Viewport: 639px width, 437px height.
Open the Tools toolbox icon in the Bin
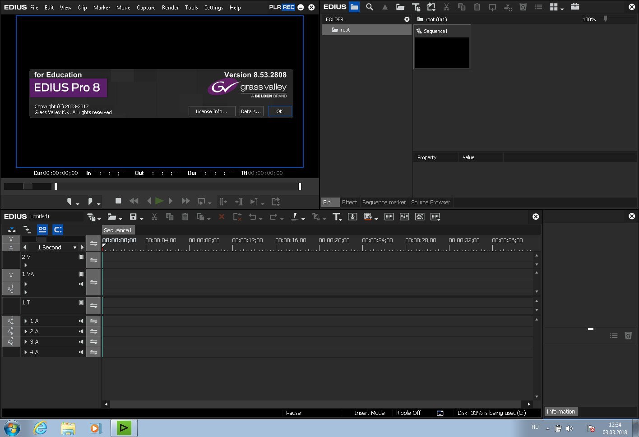[x=574, y=7]
